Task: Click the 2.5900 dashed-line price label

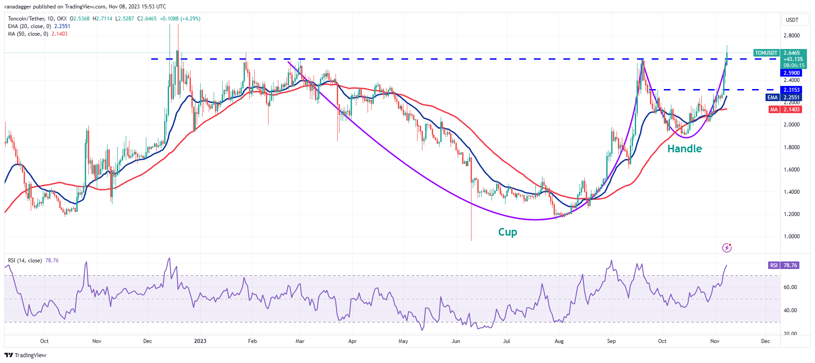Action: pos(791,73)
